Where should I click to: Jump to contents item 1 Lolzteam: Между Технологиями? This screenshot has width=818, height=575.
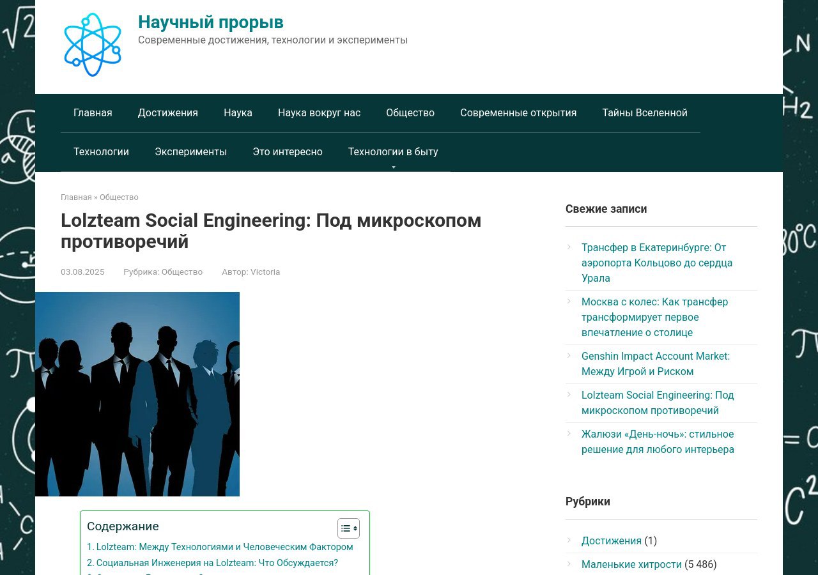click(x=220, y=547)
